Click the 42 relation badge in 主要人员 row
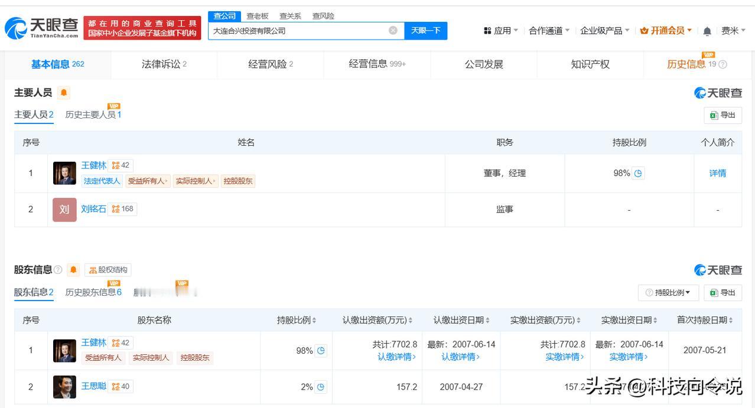The image size is (755, 408). click(x=121, y=165)
